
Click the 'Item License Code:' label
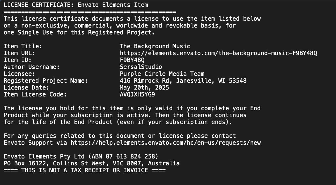point(35,94)
